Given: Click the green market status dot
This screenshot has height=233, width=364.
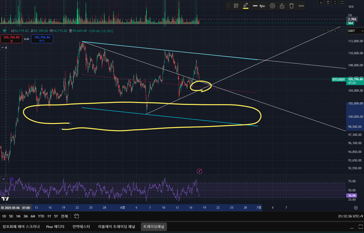Looking at the screenshot, I should pos(4,31).
